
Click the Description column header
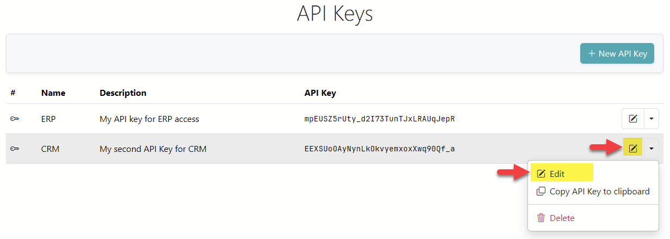123,93
